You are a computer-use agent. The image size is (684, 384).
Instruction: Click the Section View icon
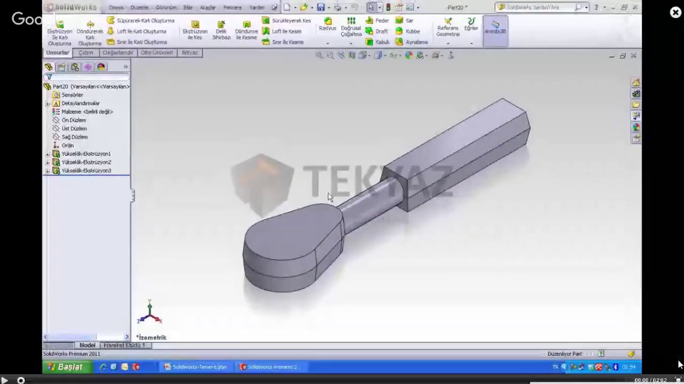click(352, 55)
